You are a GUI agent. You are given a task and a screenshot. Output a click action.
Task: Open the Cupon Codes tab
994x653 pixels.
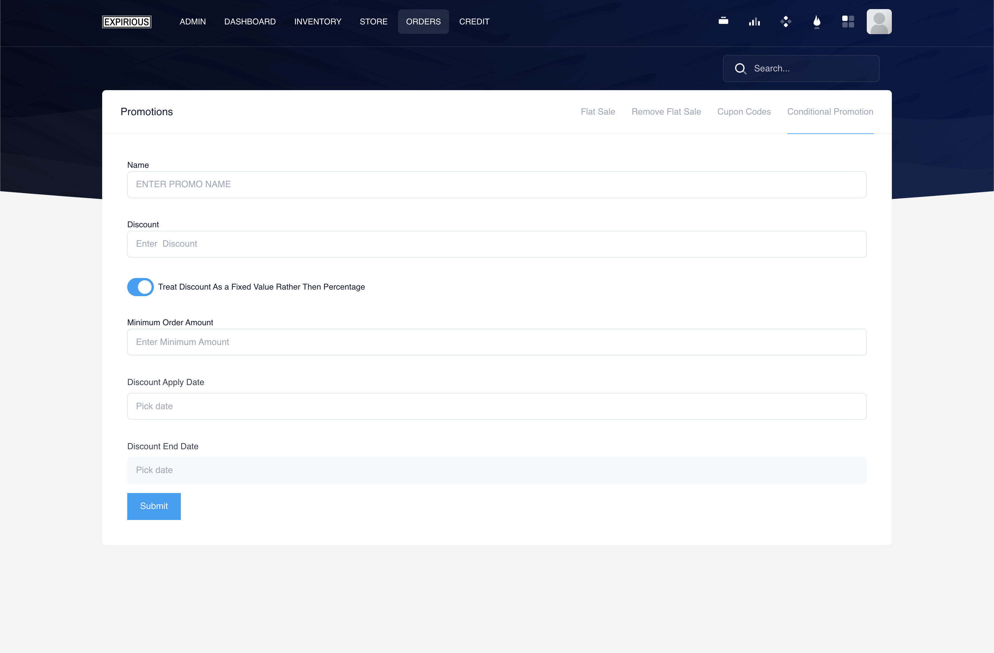744,112
